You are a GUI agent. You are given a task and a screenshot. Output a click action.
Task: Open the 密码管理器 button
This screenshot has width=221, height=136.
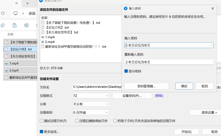pos(146,86)
